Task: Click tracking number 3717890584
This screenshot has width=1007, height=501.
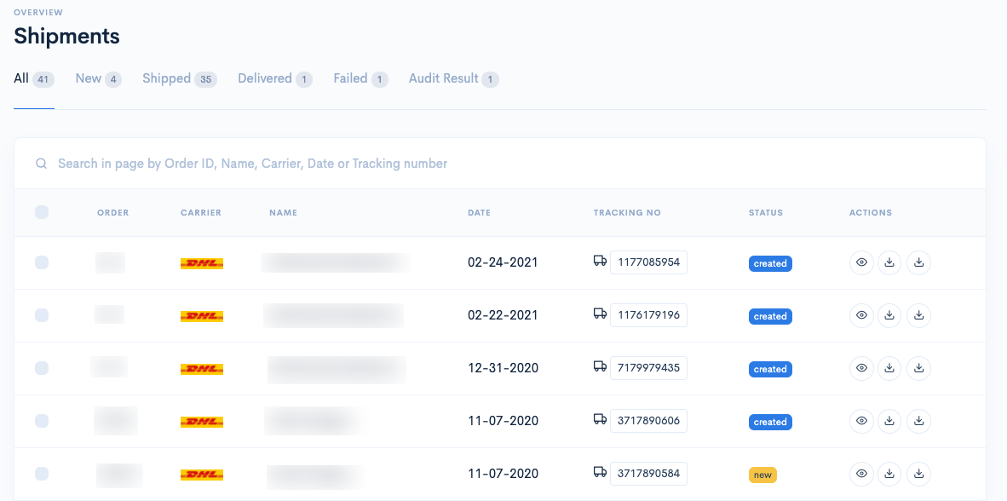Action: (648, 474)
